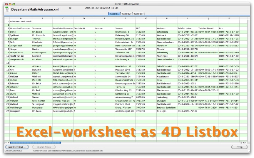The width and height of the screenshot is (254, 158).
Task: Click column header B
Action: [42, 18]
